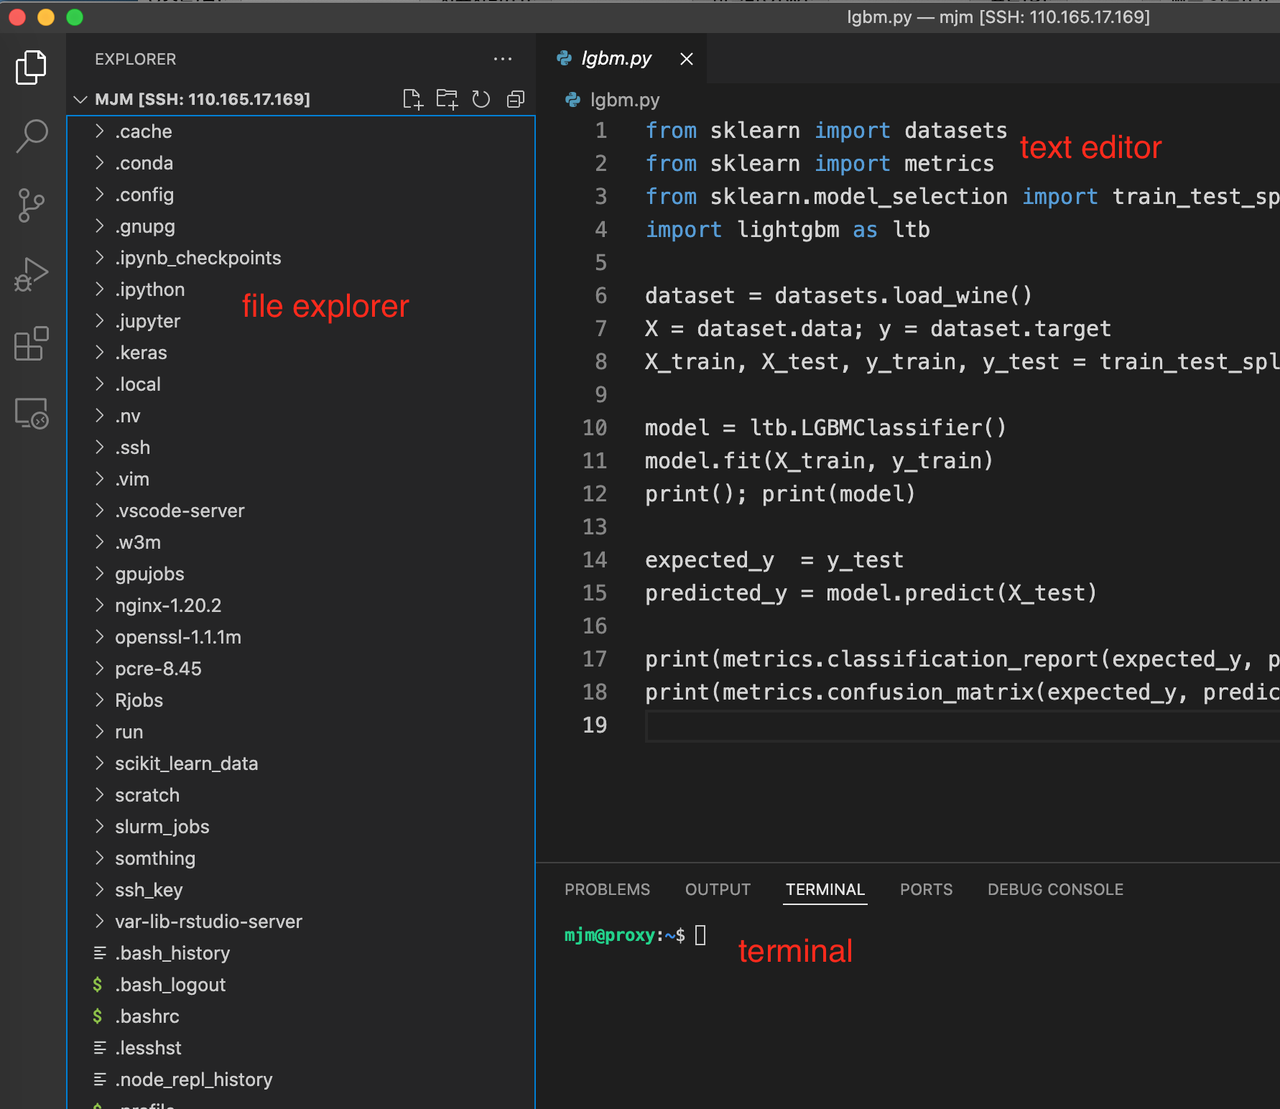
Task: Switch to the PORTS tab
Action: point(926,889)
